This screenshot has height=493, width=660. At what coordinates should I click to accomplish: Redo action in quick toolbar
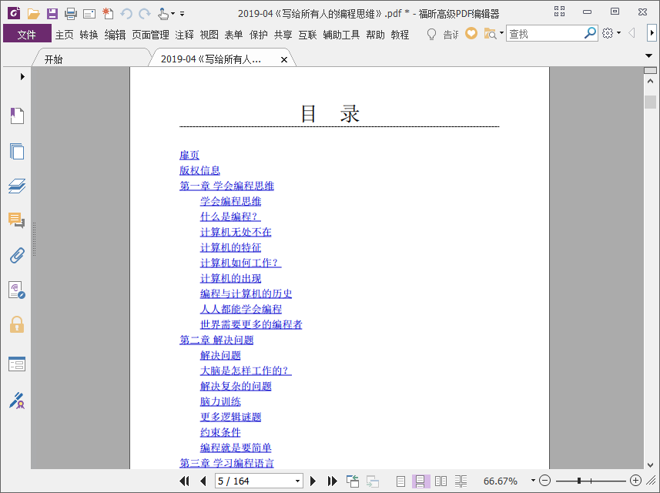pyautogui.click(x=145, y=13)
